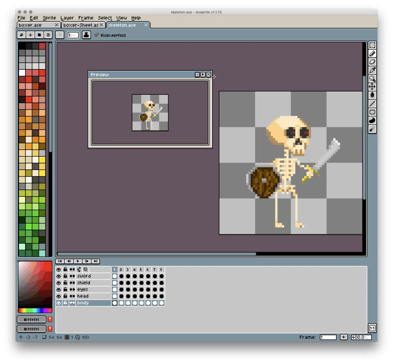
Task: Select the Move tool
Action: (372, 87)
